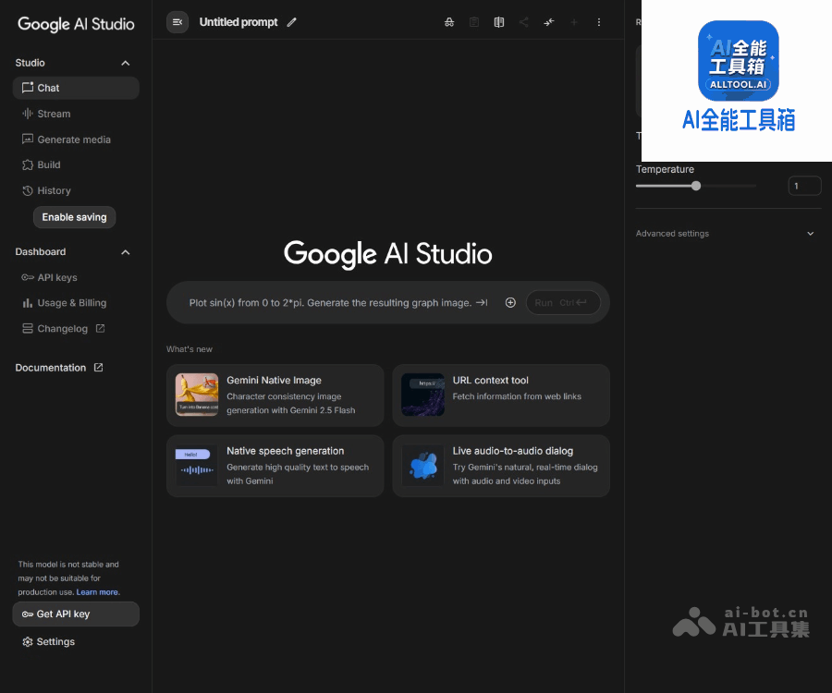
Task: Open Documentation link
Action: point(59,368)
